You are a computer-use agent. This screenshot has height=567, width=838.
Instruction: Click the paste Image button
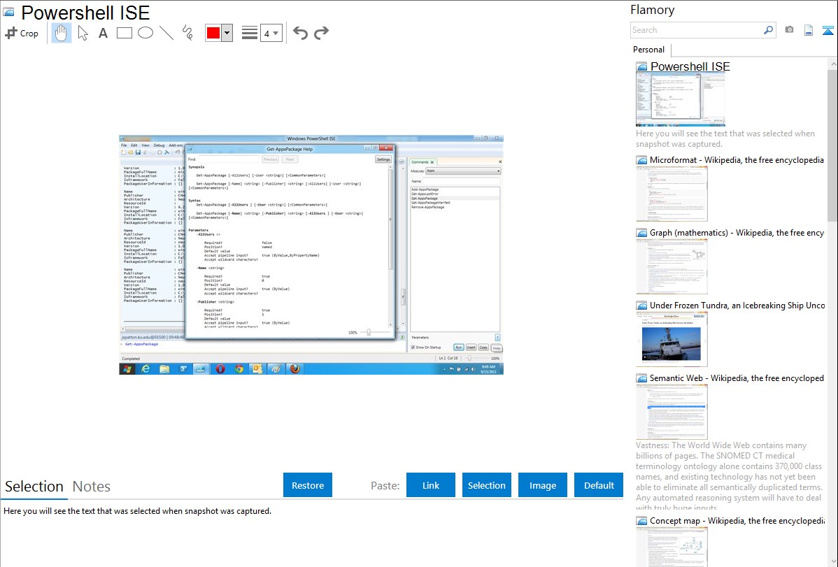tap(542, 485)
